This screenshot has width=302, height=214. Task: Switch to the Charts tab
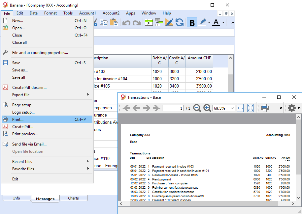point(73,198)
